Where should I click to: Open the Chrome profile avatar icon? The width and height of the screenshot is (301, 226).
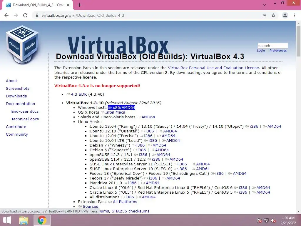[285, 15]
